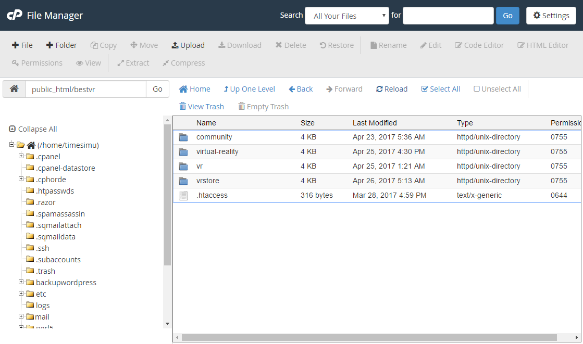Image resolution: width=583 pixels, height=344 pixels.
Task: Collapse All folders in tree
Action: click(33, 129)
